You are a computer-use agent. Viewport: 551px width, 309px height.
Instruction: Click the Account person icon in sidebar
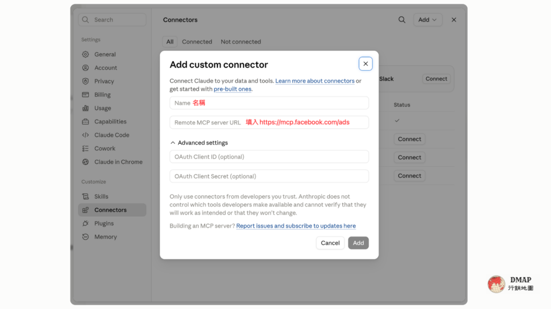coord(86,68)
